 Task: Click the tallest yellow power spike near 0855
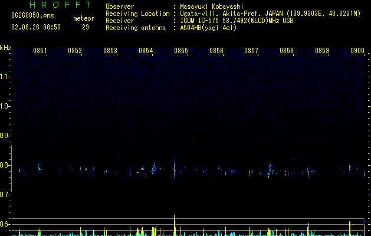click(x=175, y=225)
